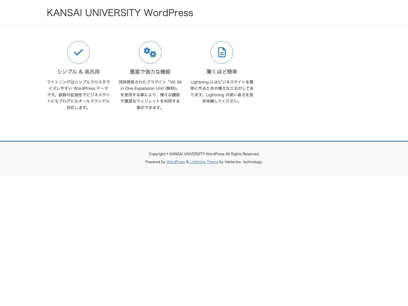Select the copyright notice in the footer
The width and height of the screenshot is (408, 306).
coord(204,154)
